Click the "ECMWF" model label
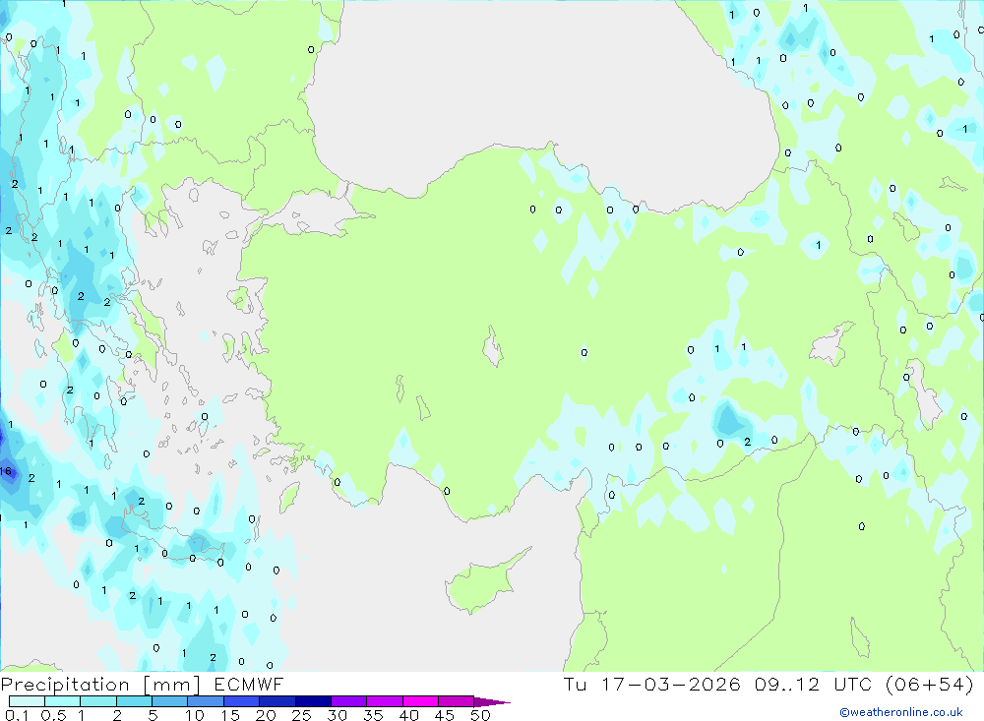This screenshot has height=721, width=984. click(249, 685)
